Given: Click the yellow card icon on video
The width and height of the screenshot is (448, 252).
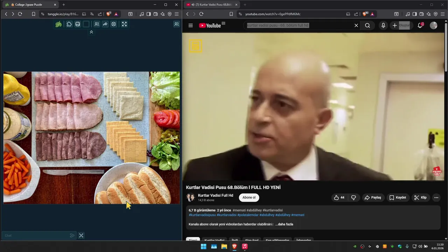Looking at the screenshot, I should [x=196, y=46].
